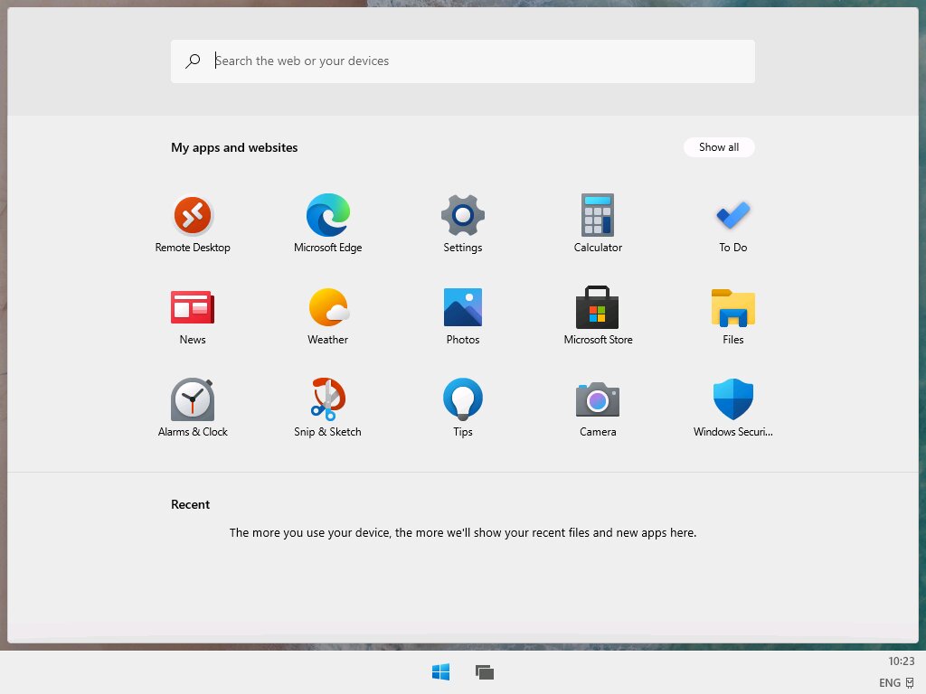The width and height of the screenshot is (926, 694).
Task: Open the Weather app
Action: point(327,316)
